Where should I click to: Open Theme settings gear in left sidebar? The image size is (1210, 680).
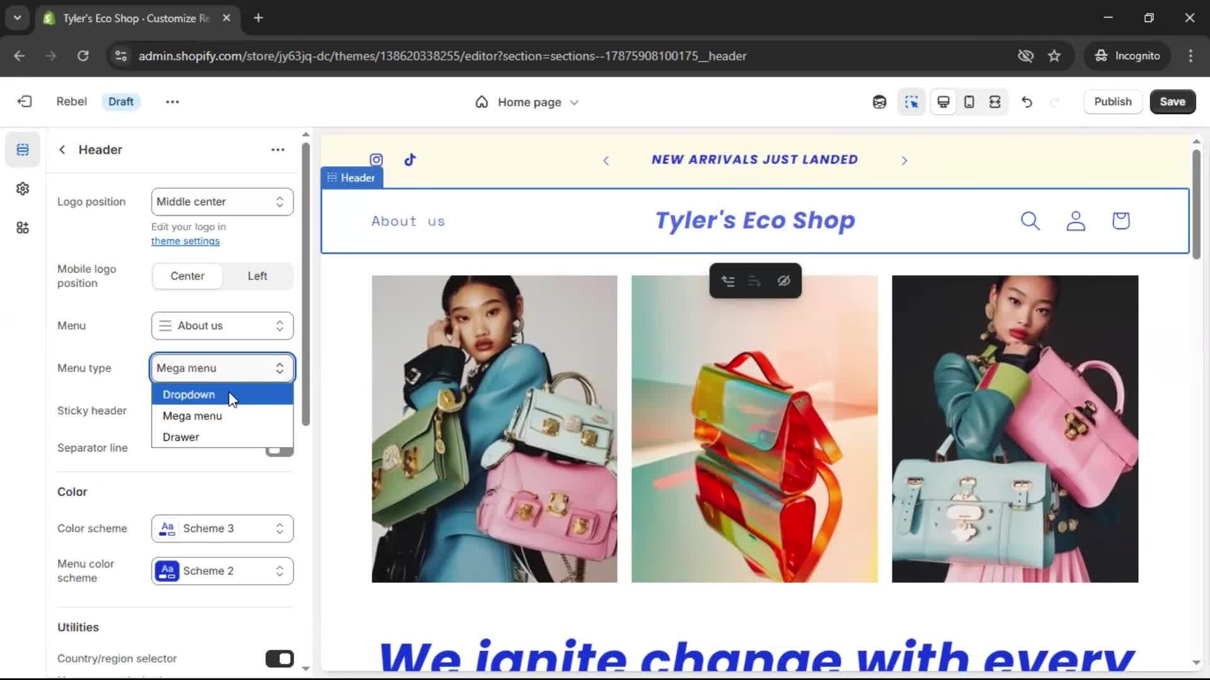[23, 189]
